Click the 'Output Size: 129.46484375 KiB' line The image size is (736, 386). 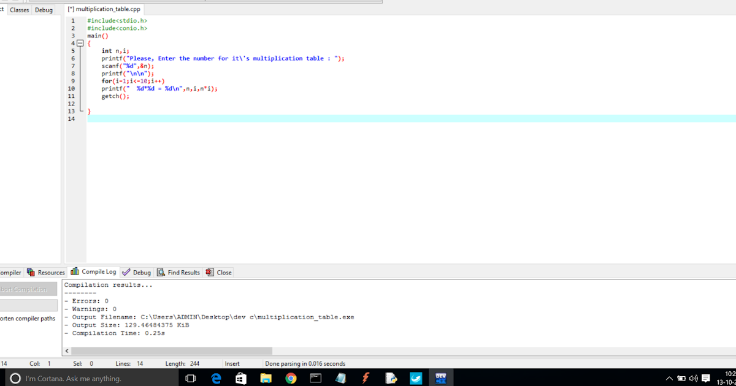pos(126,325)
